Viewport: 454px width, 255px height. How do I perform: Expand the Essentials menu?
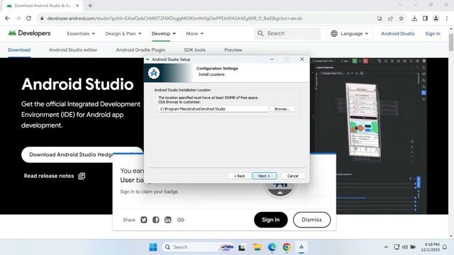click(x=81, y=33)
